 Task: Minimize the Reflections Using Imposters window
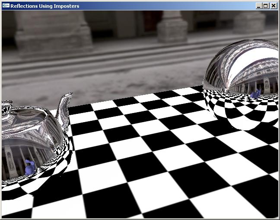click(259, 6)
